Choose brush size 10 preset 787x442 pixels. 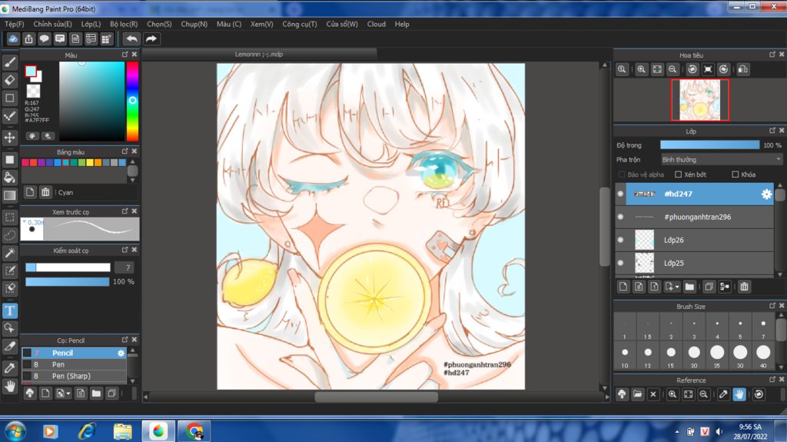coord(624,356)
